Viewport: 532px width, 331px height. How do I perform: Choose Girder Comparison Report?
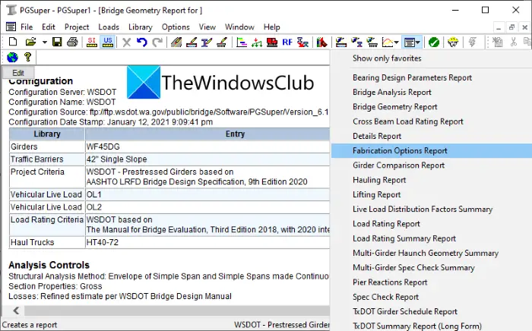pos(398,165)
